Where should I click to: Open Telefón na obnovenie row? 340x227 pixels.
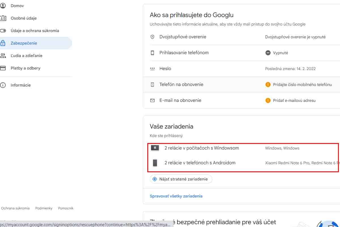[241, 85]
